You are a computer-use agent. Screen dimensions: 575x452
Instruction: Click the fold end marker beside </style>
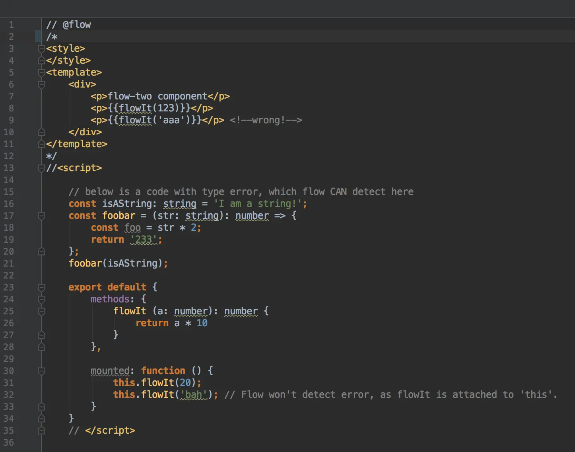click(x=41, y=60)
